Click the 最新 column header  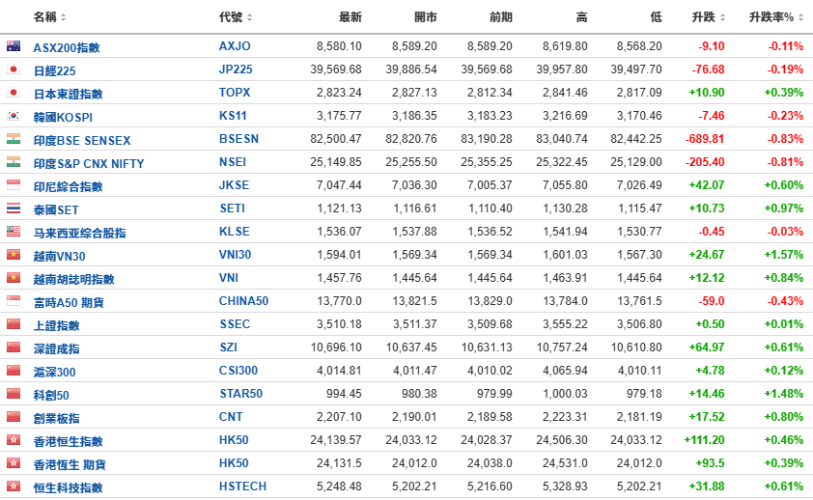[x=350, y=17]
